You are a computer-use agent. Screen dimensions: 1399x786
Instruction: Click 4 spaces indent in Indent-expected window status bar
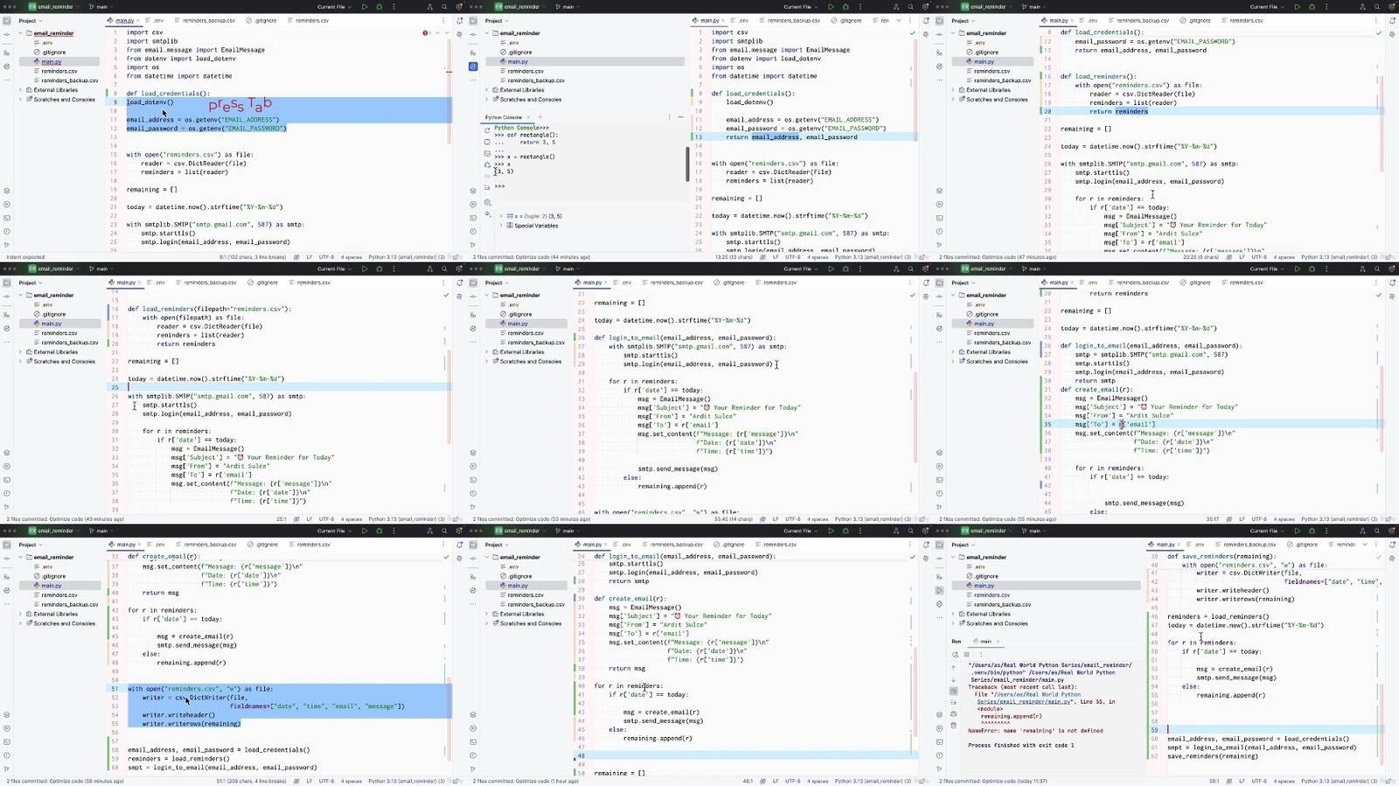pos(351,257)
